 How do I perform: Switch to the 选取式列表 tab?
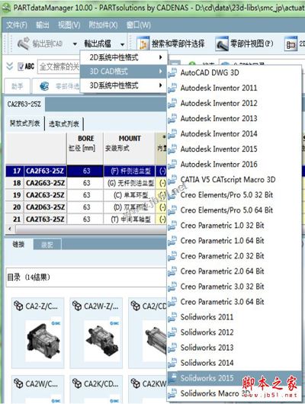coord(64,124)
